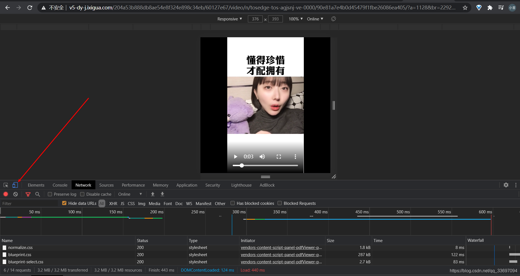The width and height of the screenshot is (520, 276).
Task: Open the Network panel throttling dropdown
Action: 130,194
